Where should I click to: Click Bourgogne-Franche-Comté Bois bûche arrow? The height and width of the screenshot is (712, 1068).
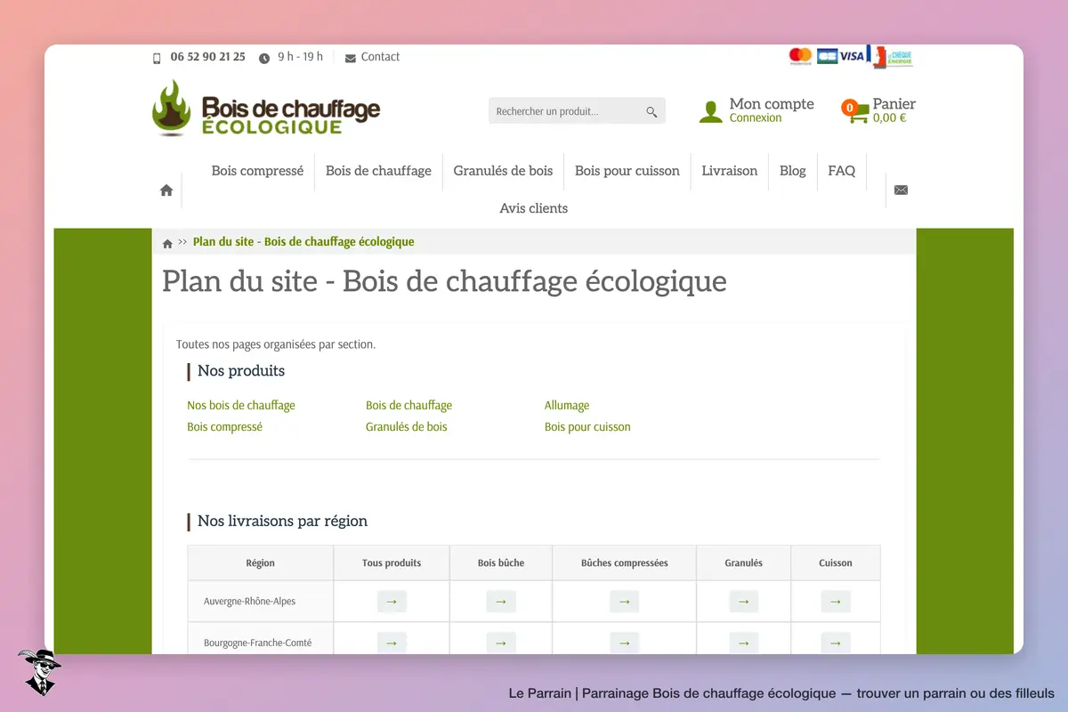tap(501, 643)
